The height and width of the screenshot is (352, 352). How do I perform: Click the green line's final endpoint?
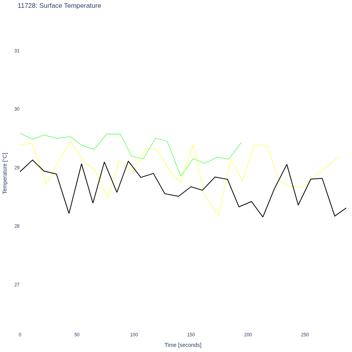(x=241, y=143)
